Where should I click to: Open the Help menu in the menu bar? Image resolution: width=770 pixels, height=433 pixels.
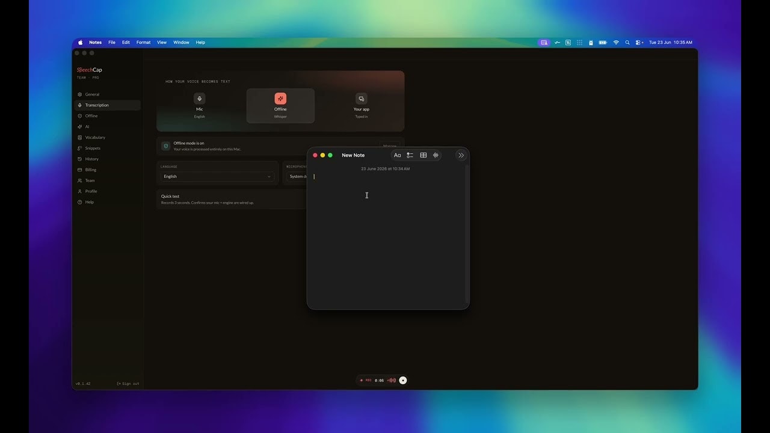pyautogui.click(x=200, y=43)
